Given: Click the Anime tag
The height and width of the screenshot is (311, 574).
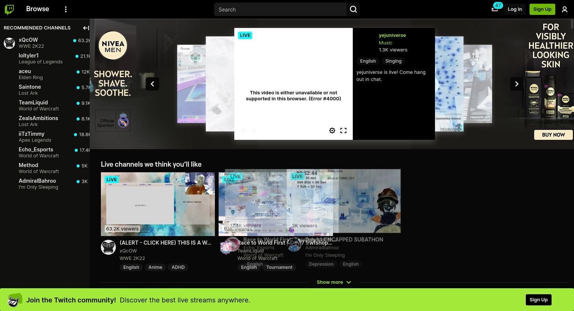Looking at the screenshot, I should [155, 267].
